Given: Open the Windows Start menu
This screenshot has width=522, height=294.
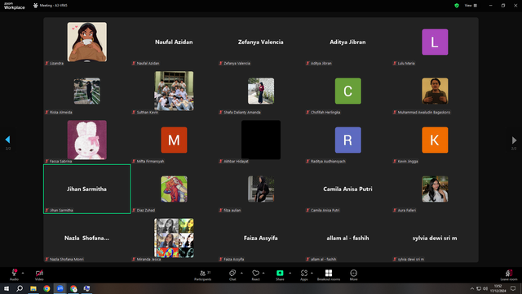Looking at the screenshot, I should 7,288.
